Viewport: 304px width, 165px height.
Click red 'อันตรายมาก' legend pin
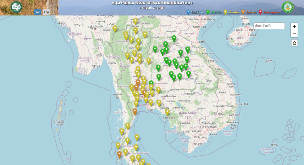pyautogui.click(x=260, y=12)
